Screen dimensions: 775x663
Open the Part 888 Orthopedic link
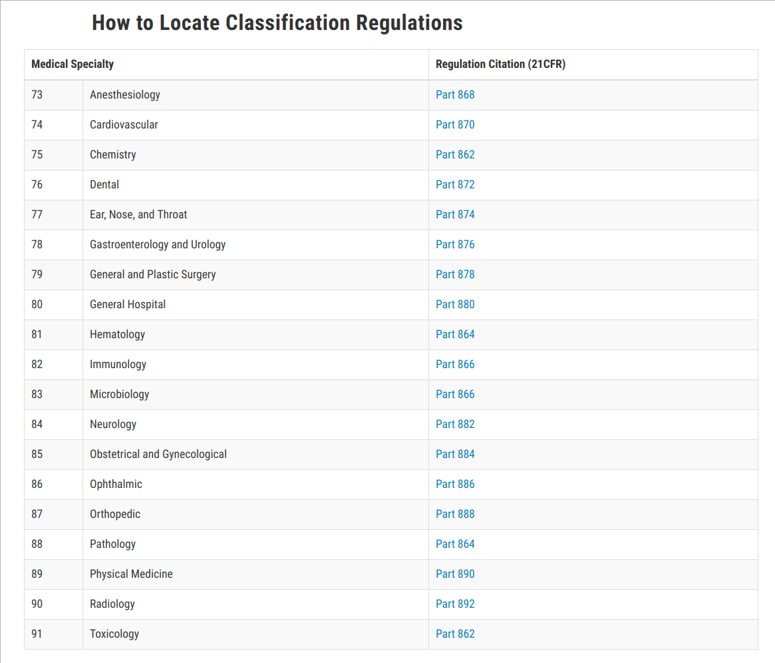[455, 514]
